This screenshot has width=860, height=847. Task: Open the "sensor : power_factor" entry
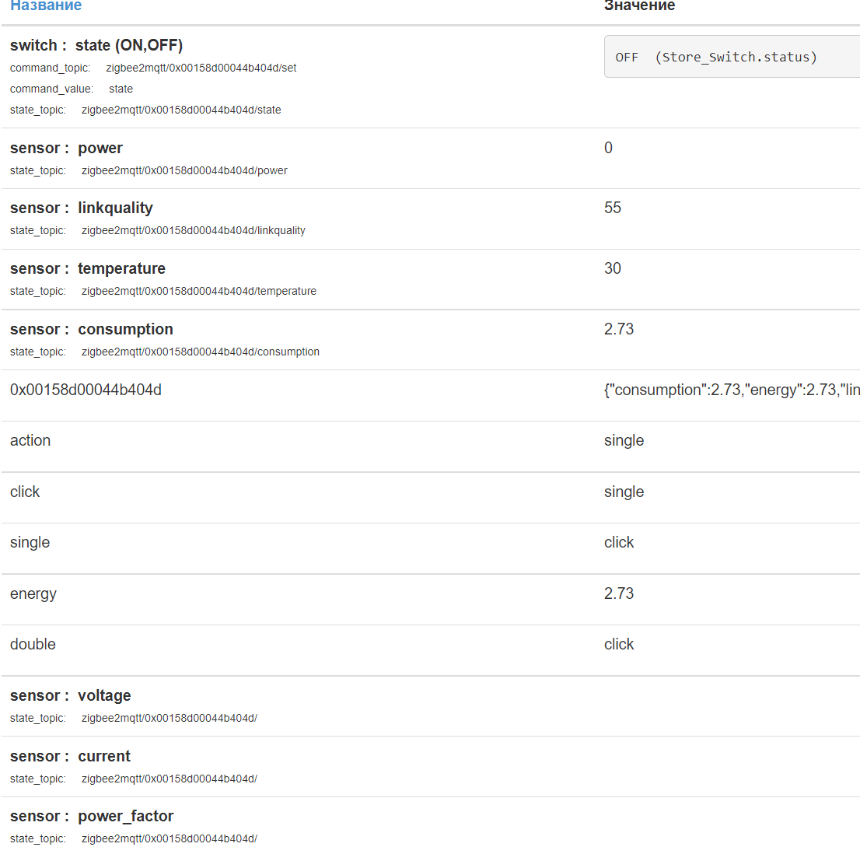[x=92, y=816]
